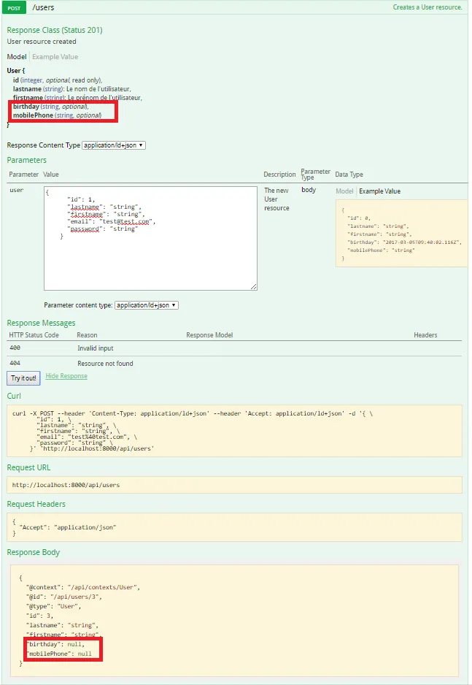Click the "@context": "/api/contexts/User" line
The height and width of the screenshot is (685, 472).
[x=83, y=587]
